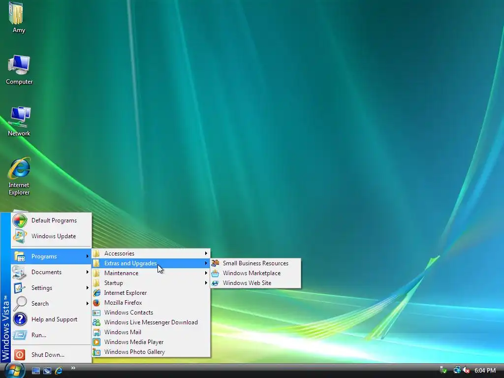Open the Maintenance folder

coord(151,273)
